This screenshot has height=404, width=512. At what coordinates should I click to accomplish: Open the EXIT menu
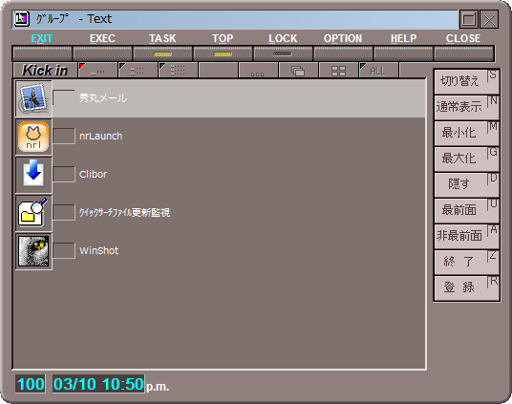point(42,38)
